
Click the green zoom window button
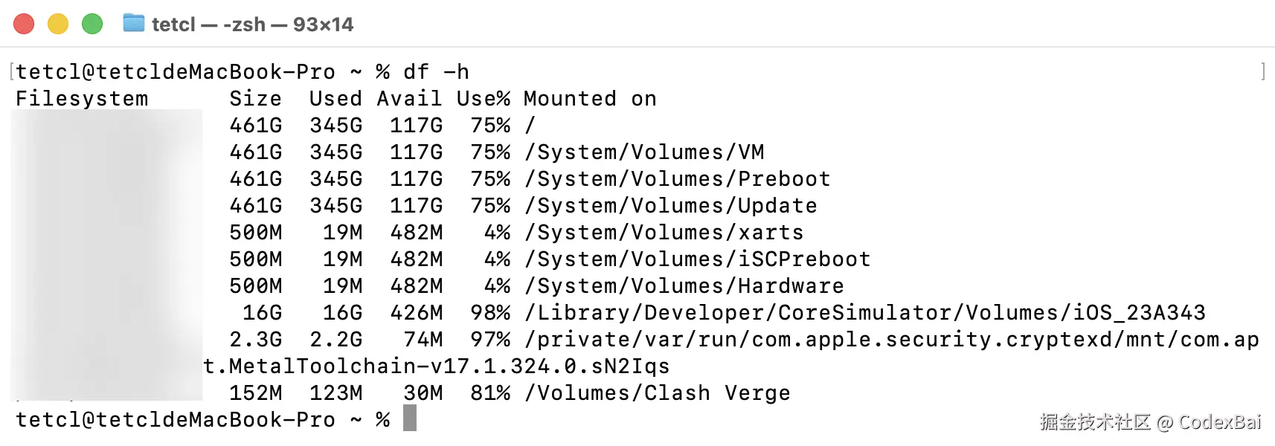click(92, 25)
